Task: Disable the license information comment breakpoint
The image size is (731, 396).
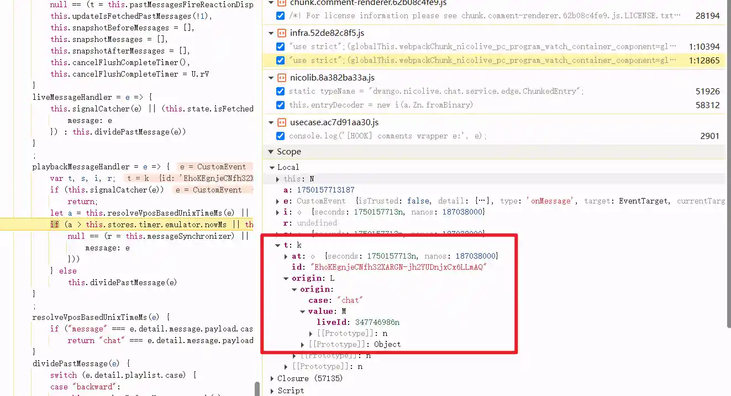Action: pyautogui.click(x=280, y=16)
